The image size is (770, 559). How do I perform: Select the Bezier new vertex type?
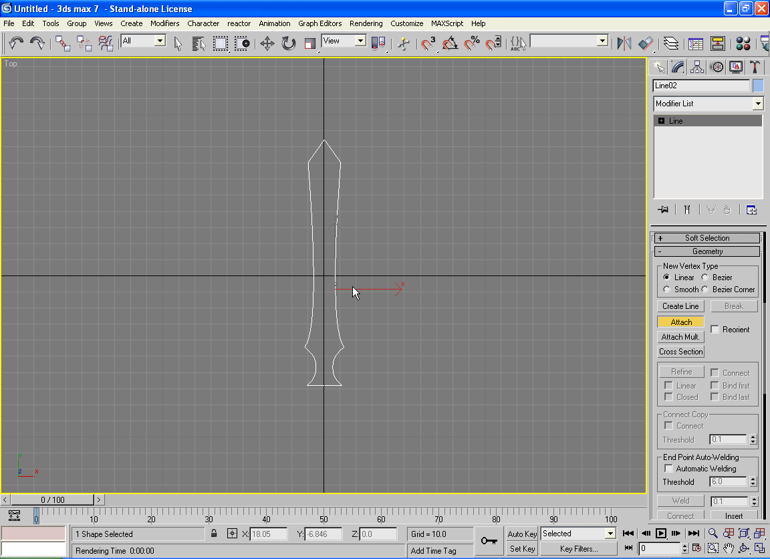point(705,277)
